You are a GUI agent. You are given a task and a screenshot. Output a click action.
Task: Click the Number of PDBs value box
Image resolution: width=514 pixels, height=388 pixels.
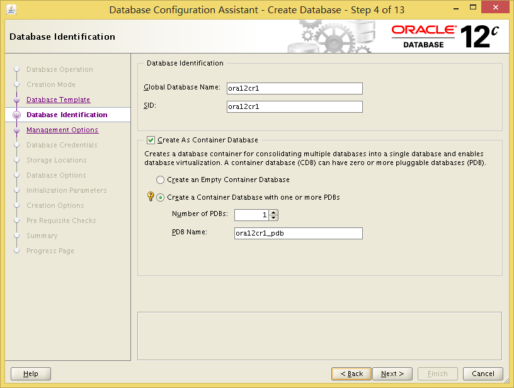pos(251,215)
